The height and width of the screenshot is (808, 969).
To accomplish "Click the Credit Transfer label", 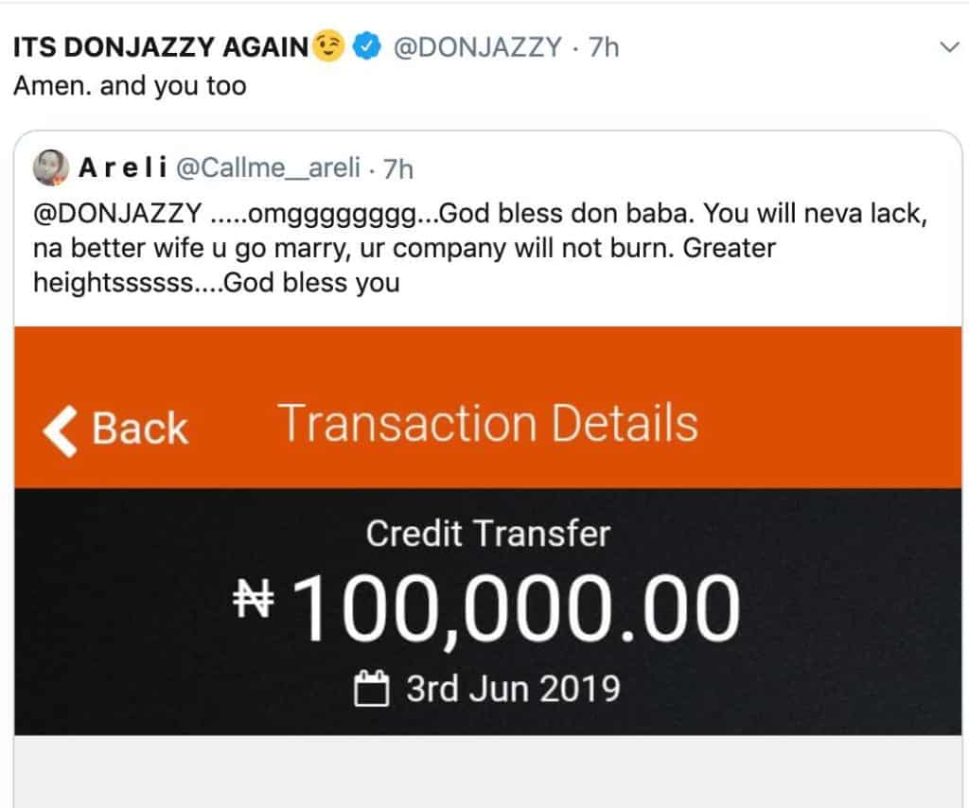I will tap(488, 535).
